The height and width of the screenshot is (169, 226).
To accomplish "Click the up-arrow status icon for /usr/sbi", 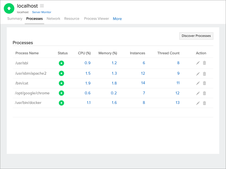I will (x=62, y=63).
